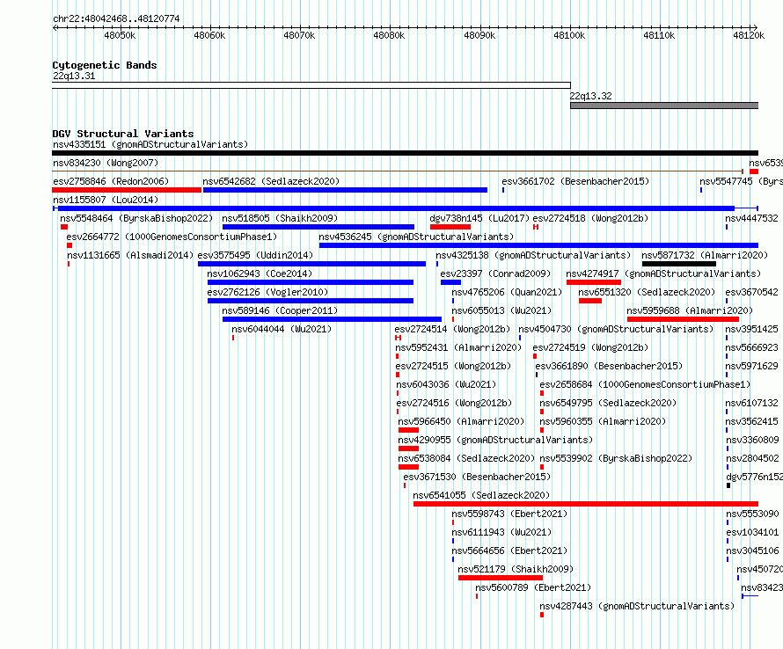Open nsv6055013 (Wu2021) label
Image resolution: width=783 pixels, height=649 pixels.
[501, 311]
